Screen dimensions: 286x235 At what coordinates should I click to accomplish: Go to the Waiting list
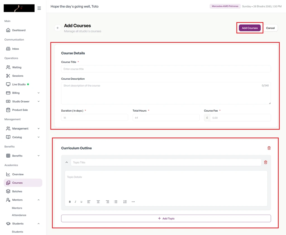pyautogui.click(x=23, y=67)
